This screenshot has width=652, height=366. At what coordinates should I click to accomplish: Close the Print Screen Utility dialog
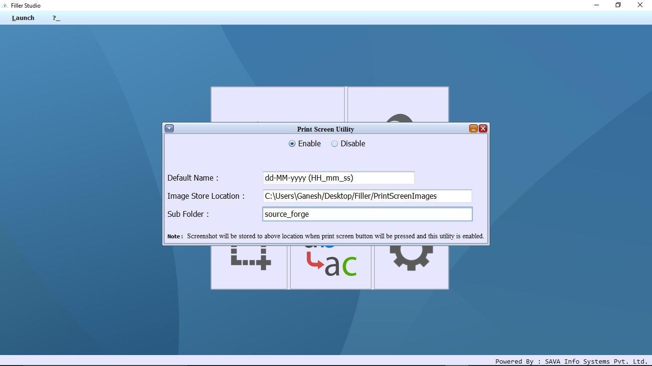tap(483, 128)
